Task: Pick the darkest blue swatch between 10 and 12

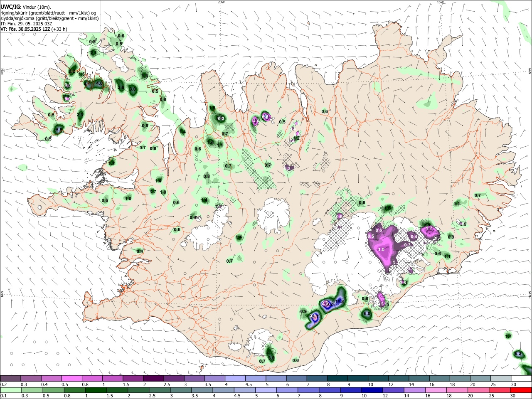Action: tap(371, 390)
